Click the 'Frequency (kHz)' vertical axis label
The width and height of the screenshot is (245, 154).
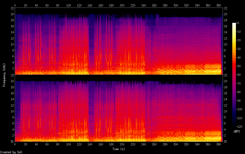[x=4, y=75]
